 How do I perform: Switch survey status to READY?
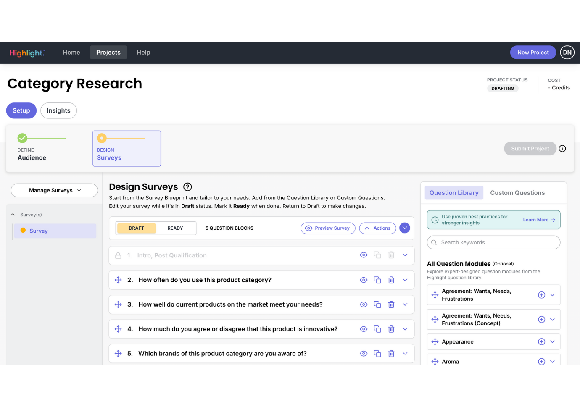pos(175,228)
